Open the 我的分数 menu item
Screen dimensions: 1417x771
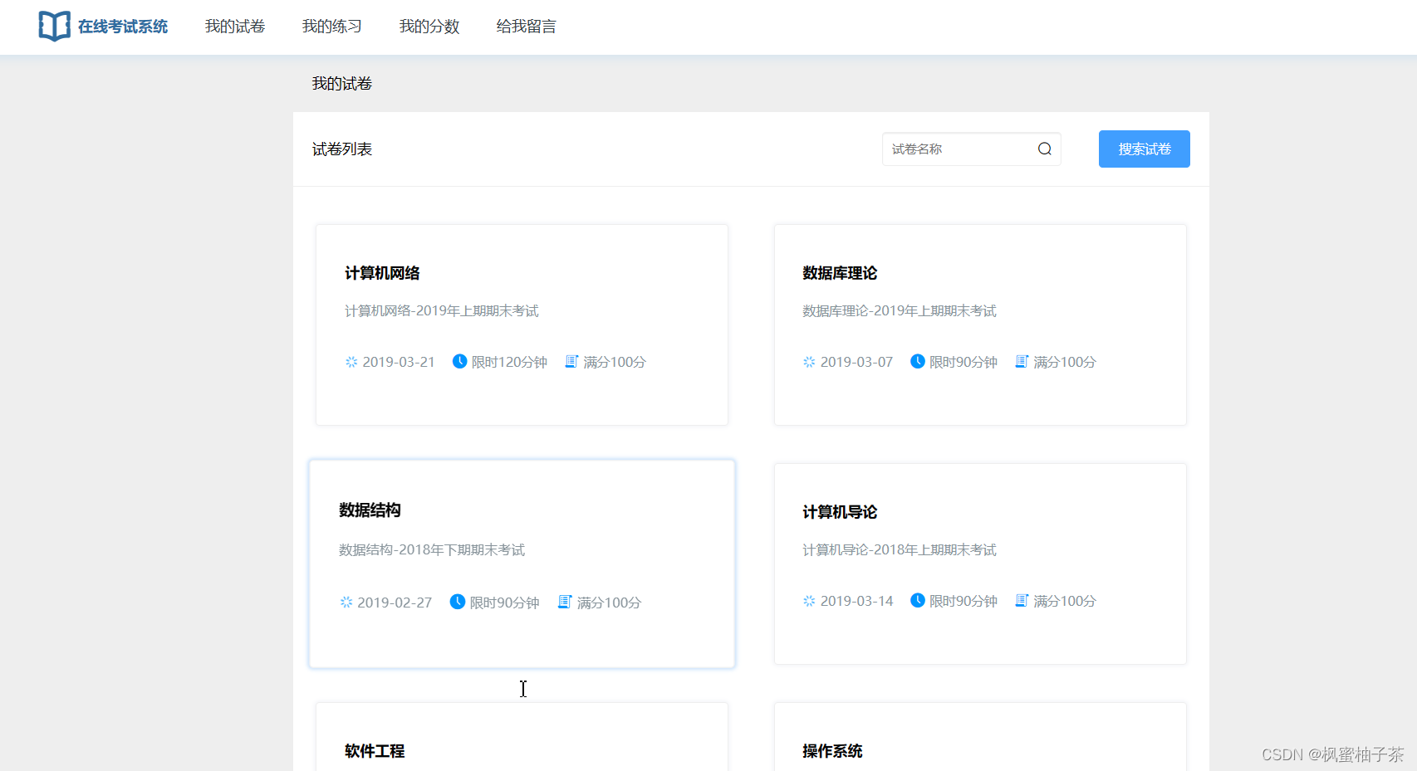[429, 27]
